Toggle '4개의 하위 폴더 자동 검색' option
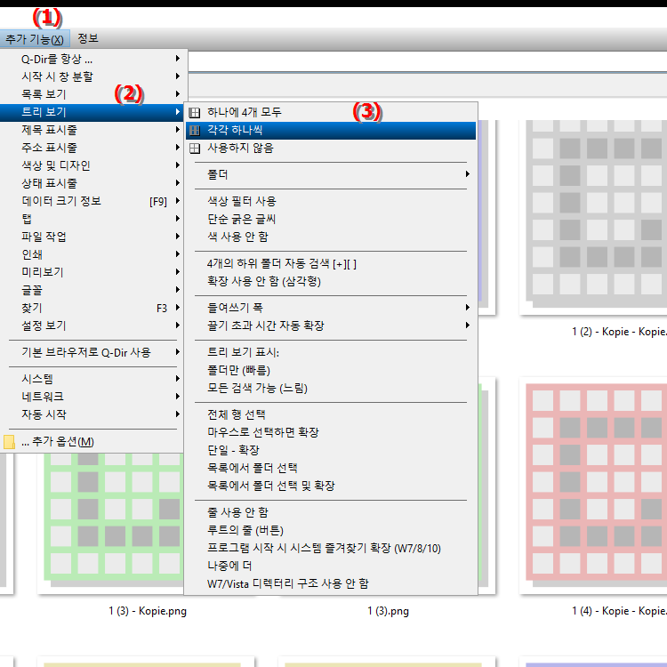The image size is (667, 667). coord(331,264)
